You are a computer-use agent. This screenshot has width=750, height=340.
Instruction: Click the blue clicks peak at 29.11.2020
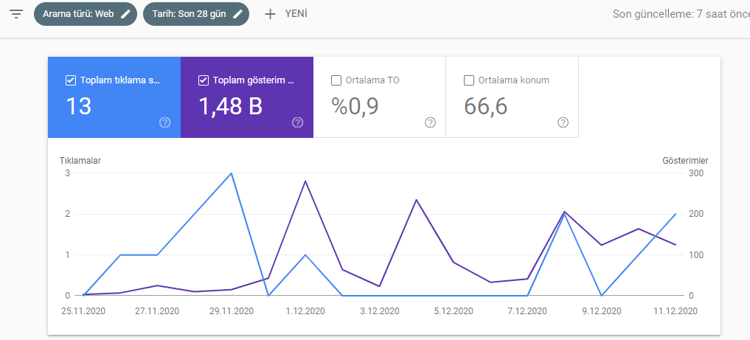[231, 173]
